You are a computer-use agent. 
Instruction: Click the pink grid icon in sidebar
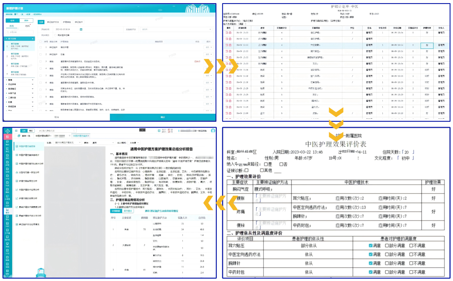(7, 137)
